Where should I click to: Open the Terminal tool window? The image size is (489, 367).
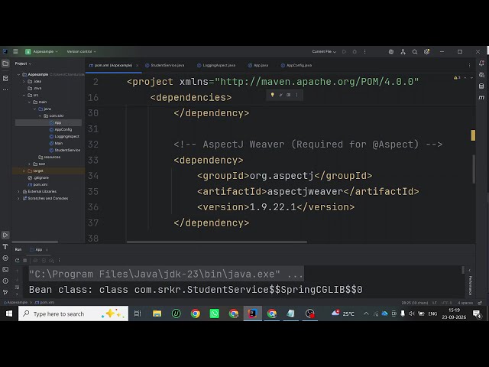[x=5, y=269]
